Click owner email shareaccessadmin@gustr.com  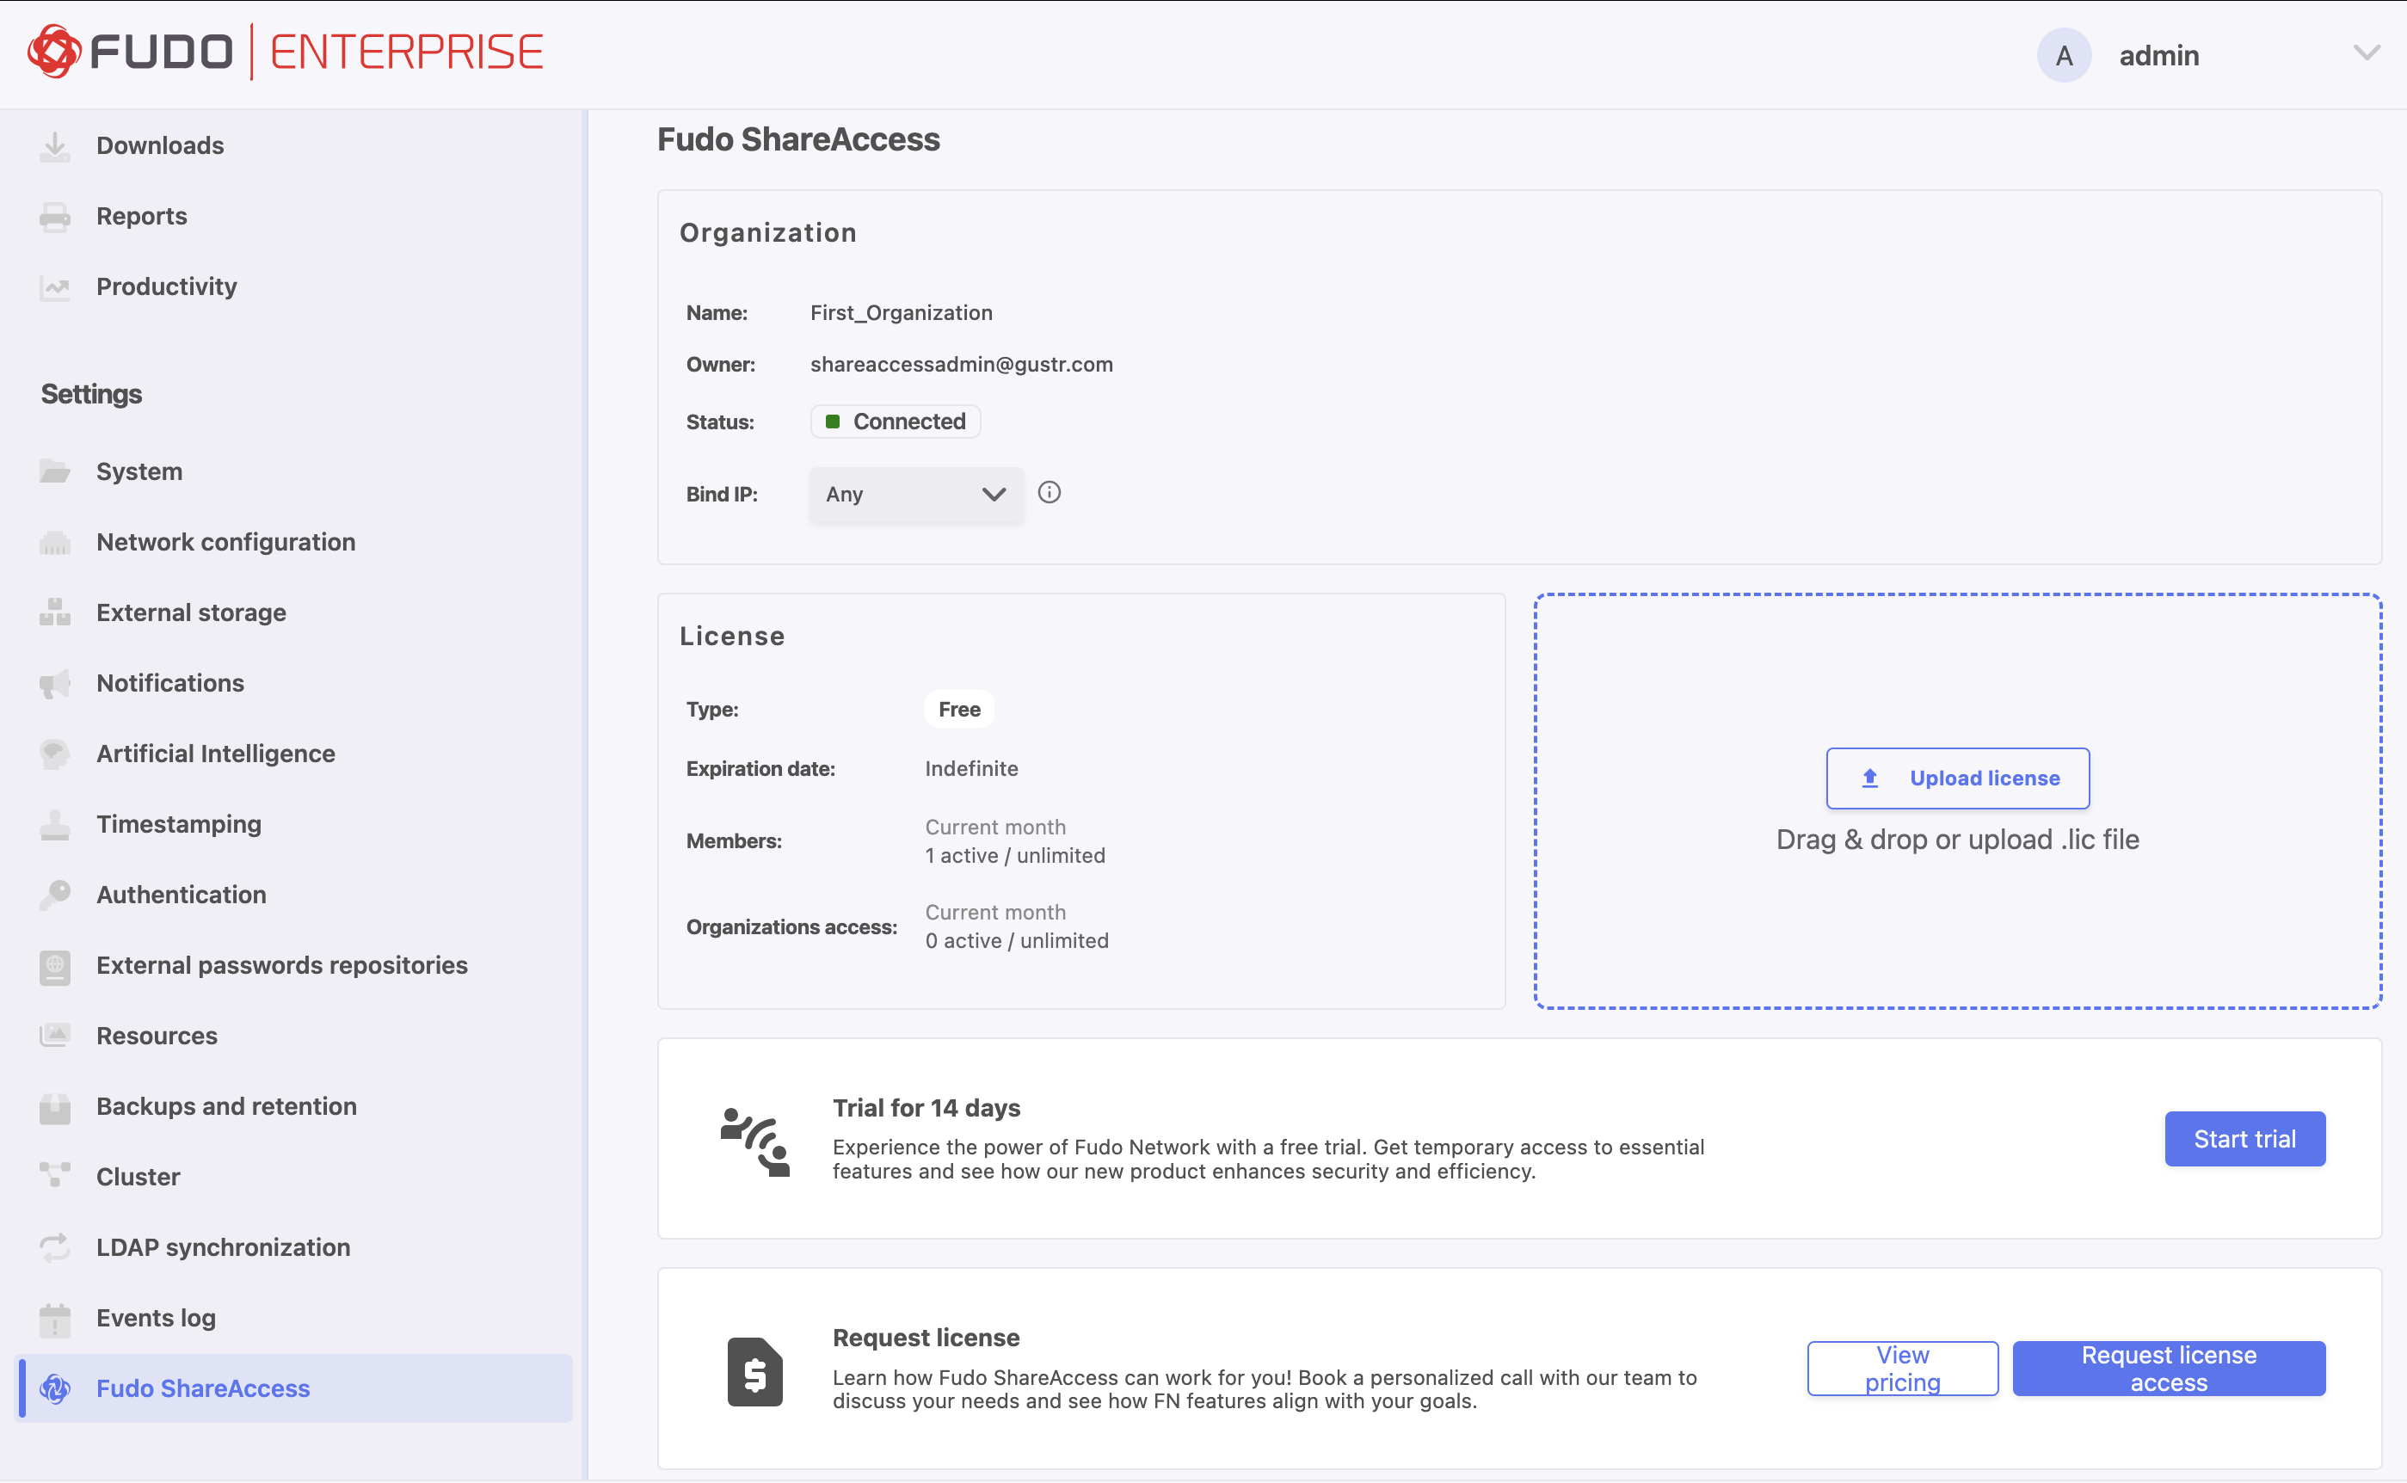coord(961,365)
